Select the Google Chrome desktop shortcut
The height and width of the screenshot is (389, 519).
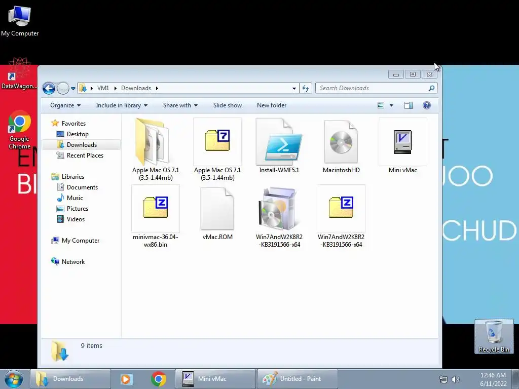pos(19,130)
